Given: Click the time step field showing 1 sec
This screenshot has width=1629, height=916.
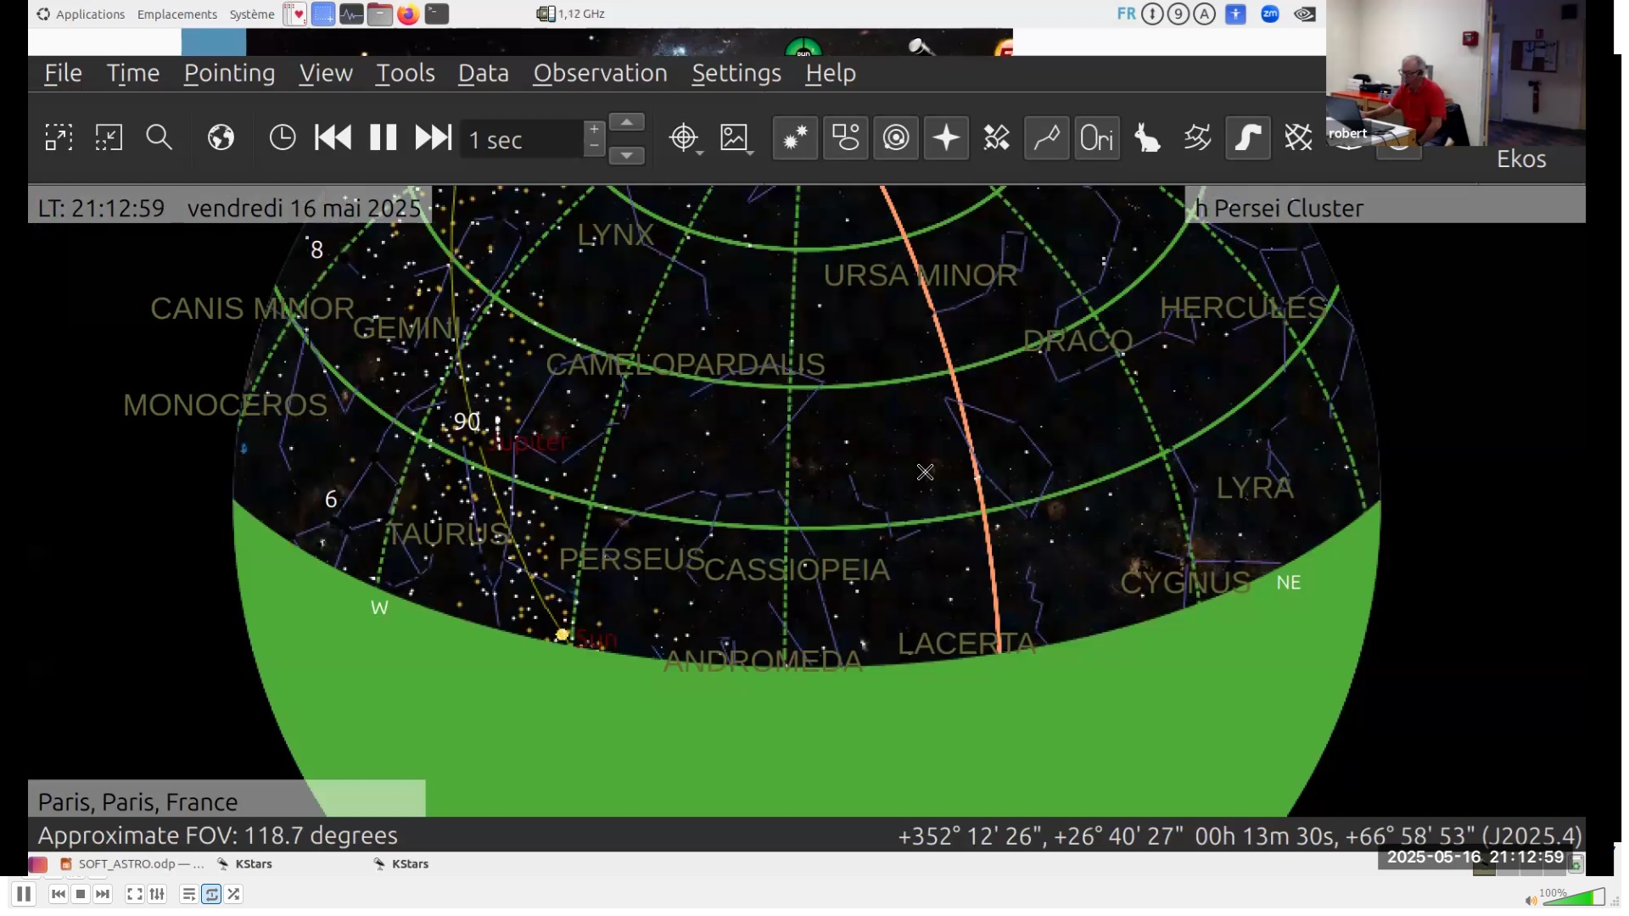Looking at the screenshot, I should [x=523, y=139].
